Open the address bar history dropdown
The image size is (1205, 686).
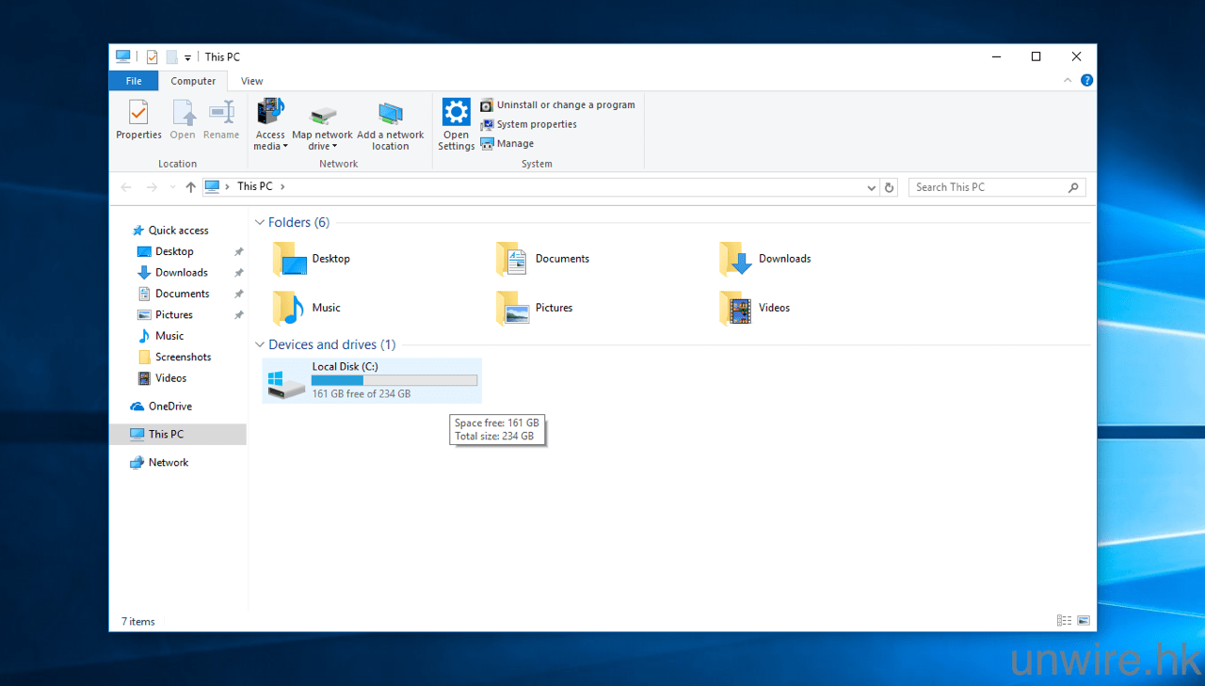tap(871, 187)
